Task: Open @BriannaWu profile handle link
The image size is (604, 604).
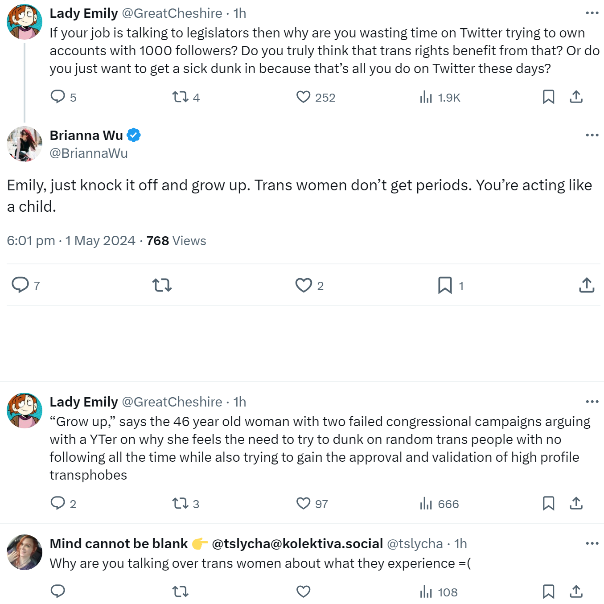Action: tap(89, 153)
